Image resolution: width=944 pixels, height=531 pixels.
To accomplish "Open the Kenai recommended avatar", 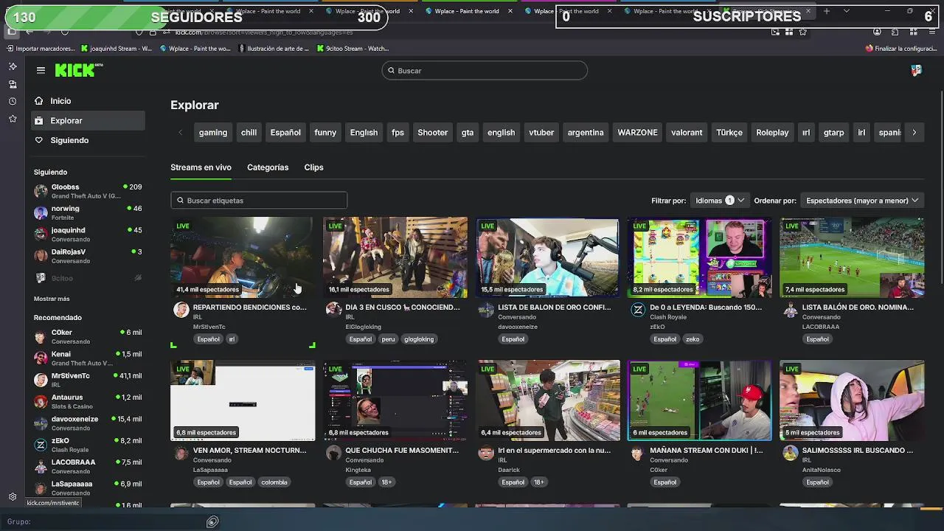I will [x=41, y=358].
